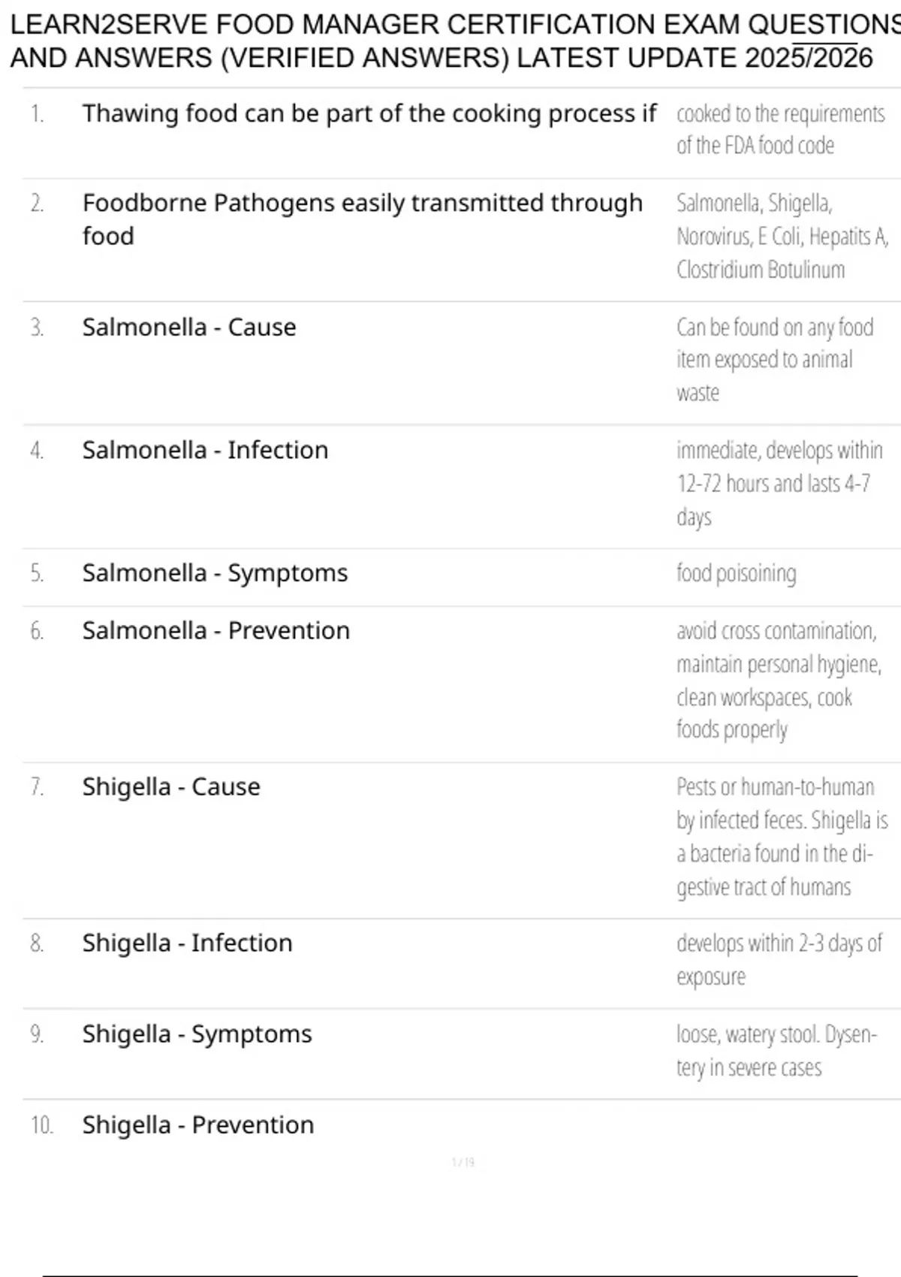Select the 'Shigella - Cause' term

tap(171, 786)
